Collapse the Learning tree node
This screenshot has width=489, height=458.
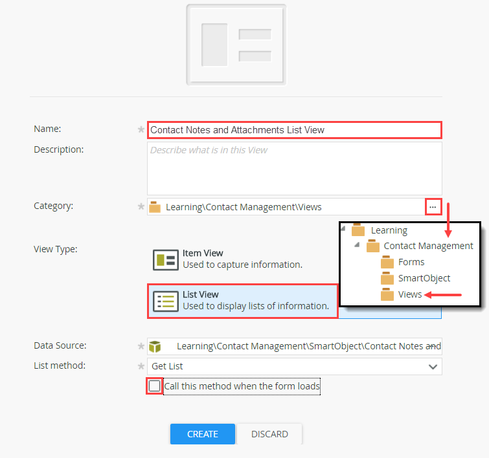tap(343, 229)
